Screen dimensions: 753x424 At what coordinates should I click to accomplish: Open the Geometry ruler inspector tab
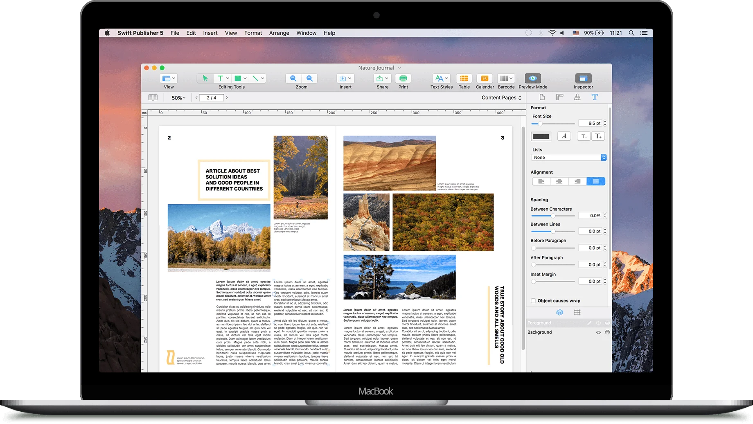560,97
